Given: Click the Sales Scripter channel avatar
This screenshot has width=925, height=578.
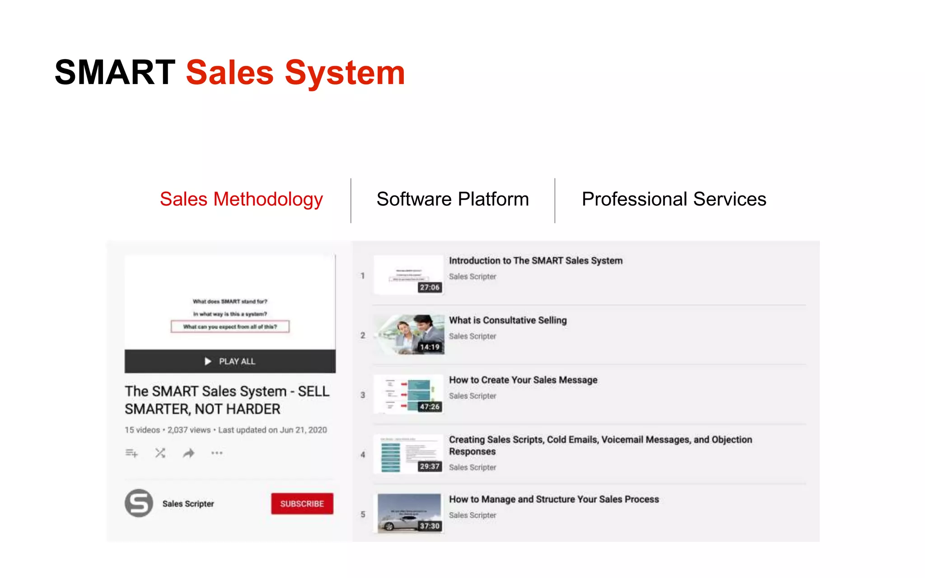Looking at the screenshot, I should 139,503.
